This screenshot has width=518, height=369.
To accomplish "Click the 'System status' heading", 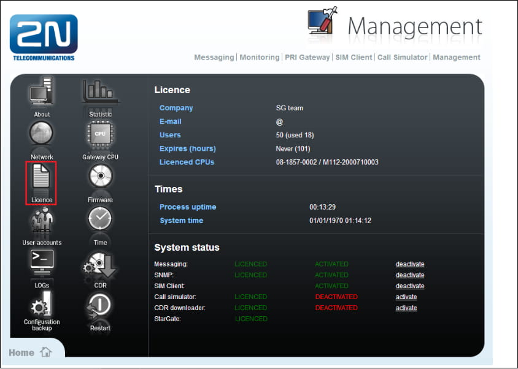I will 187,248.
